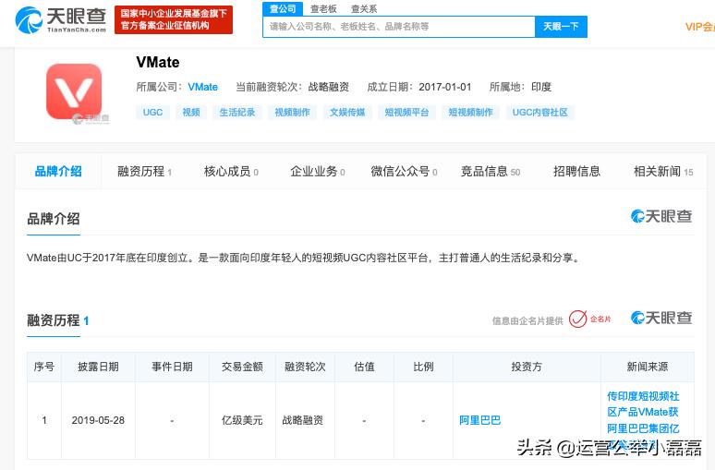Click the 交易金额 column header
The image size is (715, 470).
[242, 367]
